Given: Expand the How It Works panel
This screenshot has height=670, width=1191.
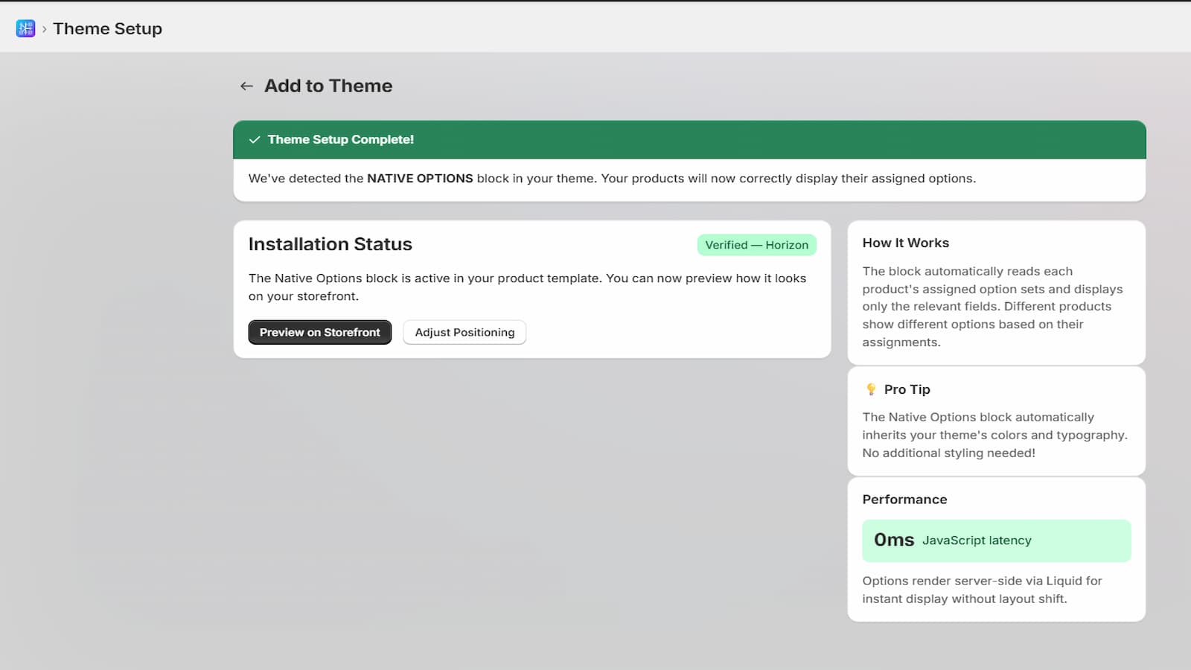Looking at the screenshot, I should (906, 243).
